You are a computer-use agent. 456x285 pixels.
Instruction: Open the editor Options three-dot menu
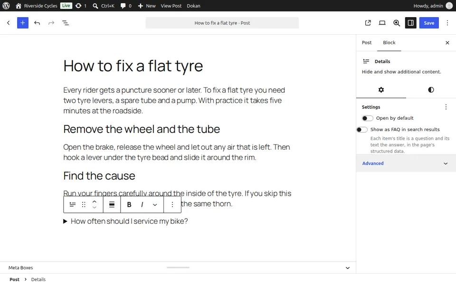[x=447, y=23]
